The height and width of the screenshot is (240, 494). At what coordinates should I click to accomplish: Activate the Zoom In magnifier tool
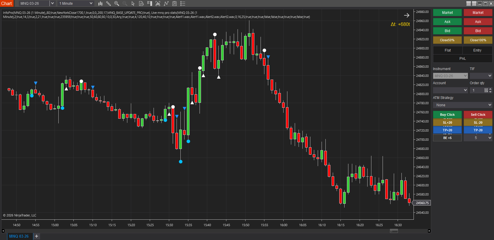pyautogui.click(x=117, y=4)
